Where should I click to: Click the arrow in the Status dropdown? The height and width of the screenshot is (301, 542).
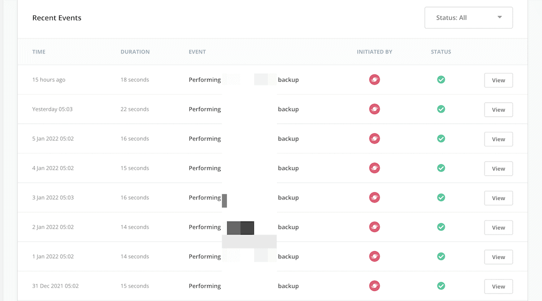point(500,17)
